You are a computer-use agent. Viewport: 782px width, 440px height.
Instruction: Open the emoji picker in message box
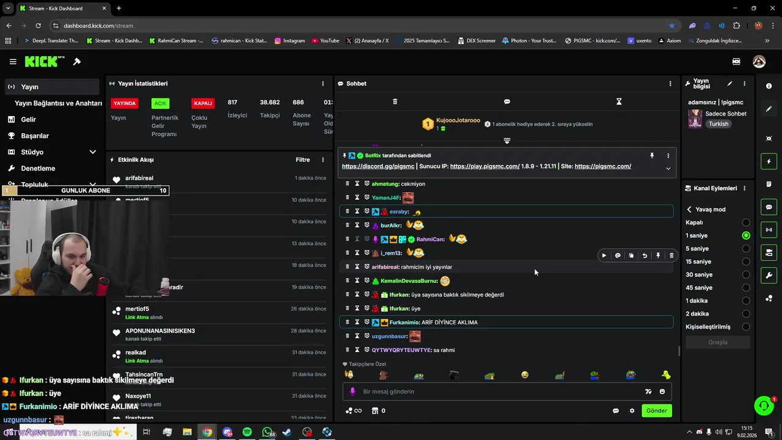[x=662, y=392]
